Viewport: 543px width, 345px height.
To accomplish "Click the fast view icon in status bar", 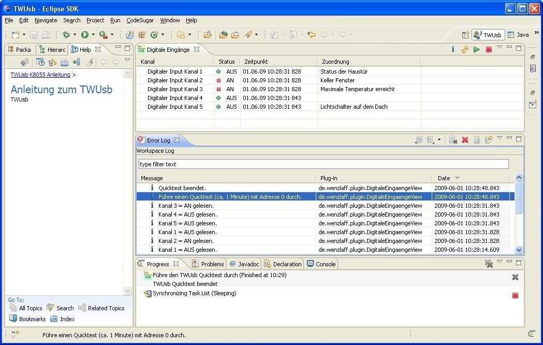I will (x=15, y=334).
